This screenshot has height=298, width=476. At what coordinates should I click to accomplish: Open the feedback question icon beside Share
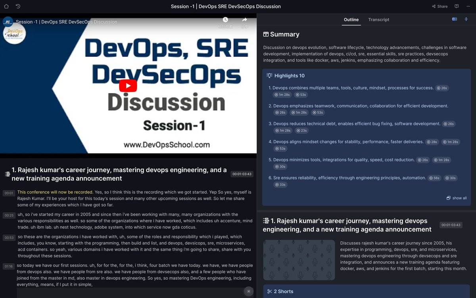point(457,6)
